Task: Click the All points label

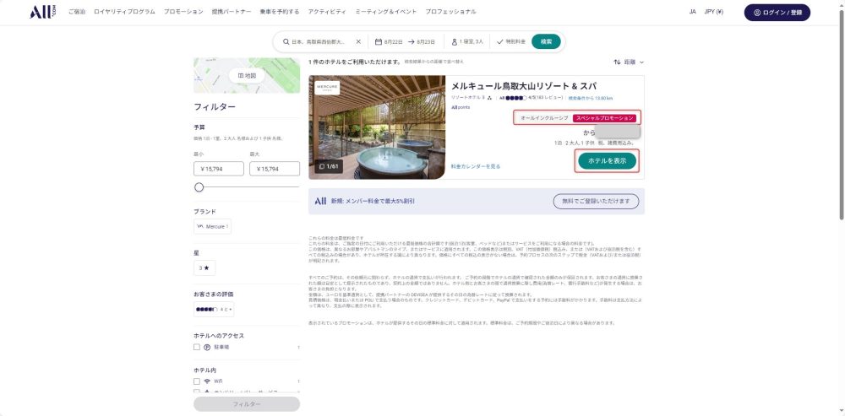Action: 461,107
